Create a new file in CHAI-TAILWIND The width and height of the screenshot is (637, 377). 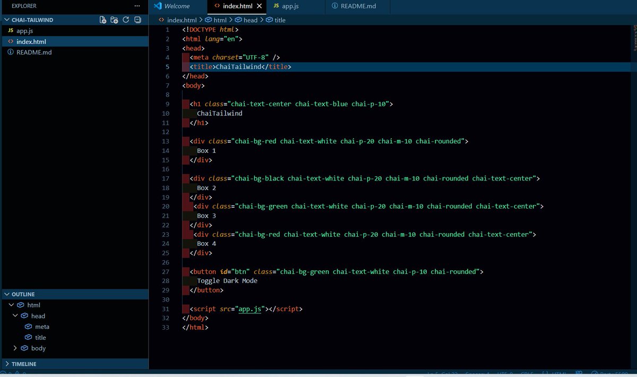point(103,20)
